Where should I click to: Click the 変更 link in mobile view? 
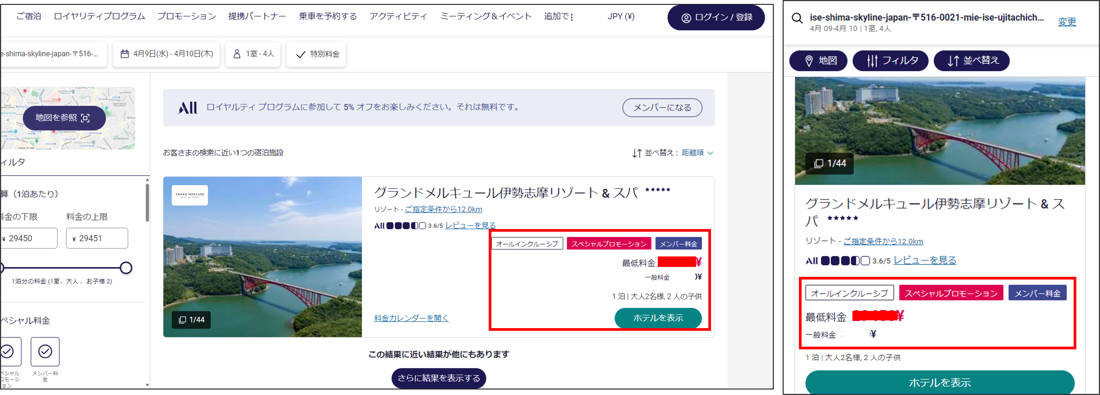point(1067,22)
